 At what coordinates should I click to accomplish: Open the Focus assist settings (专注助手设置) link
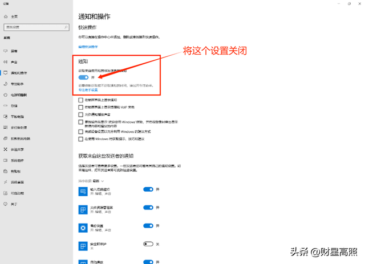pos(88,90)
